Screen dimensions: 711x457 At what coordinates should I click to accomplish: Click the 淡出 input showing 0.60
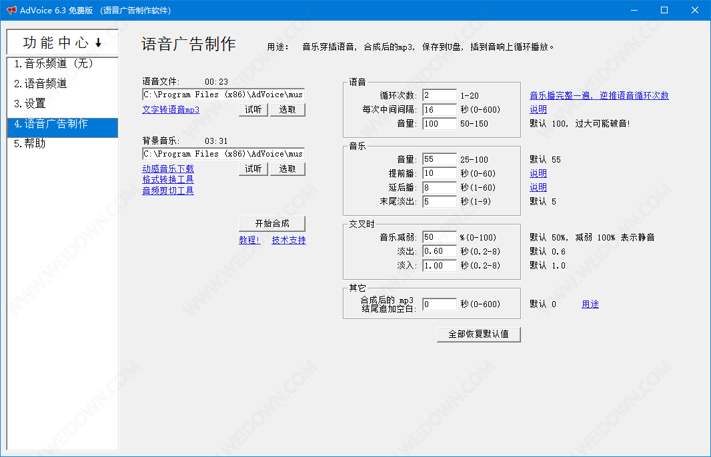(440, 251)
